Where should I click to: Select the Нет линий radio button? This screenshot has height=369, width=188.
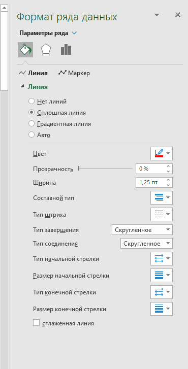pos(32,102)
